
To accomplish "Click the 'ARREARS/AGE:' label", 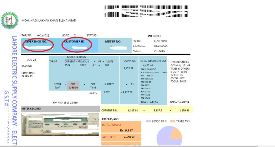I will (110, 119).
